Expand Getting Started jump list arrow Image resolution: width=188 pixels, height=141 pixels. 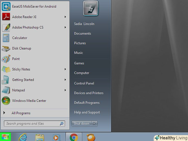point(65,80)
